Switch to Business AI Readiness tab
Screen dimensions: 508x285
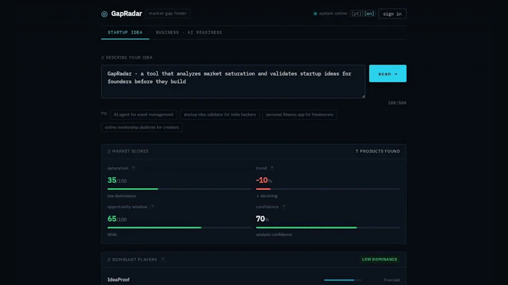189,32
